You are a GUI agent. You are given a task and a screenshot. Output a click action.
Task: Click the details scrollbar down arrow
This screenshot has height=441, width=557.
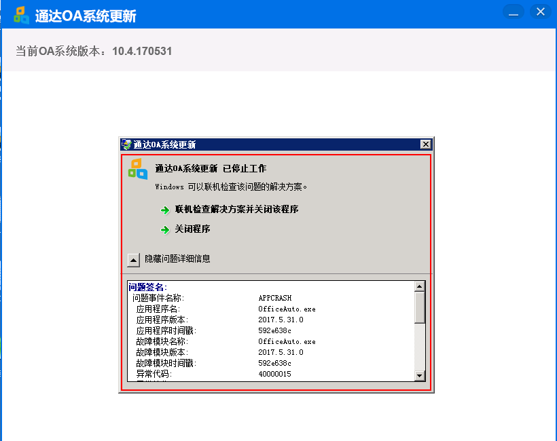[420, 375]
